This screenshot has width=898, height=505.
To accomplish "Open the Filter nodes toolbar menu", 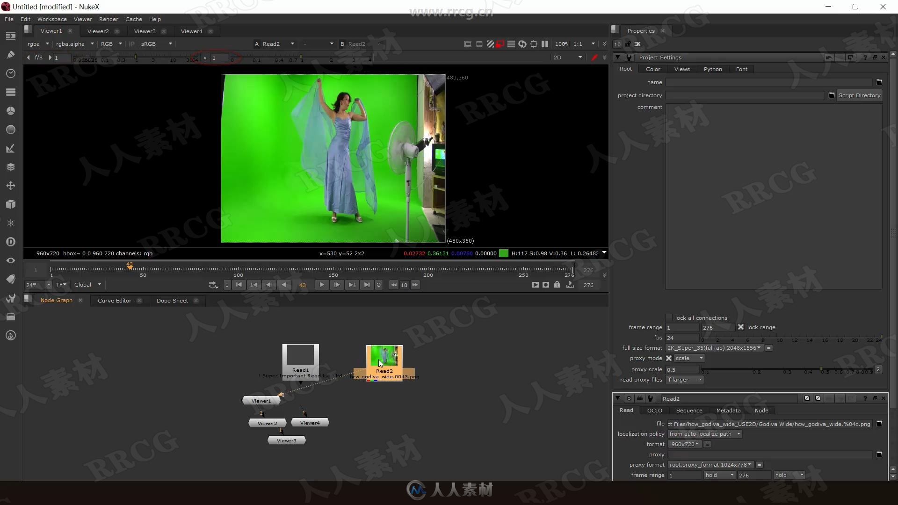I will pyautogui.click(x=11, y=130).
